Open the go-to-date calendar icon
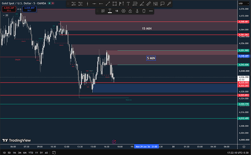Viewport: 251px width, 155px height. [54, 152]
